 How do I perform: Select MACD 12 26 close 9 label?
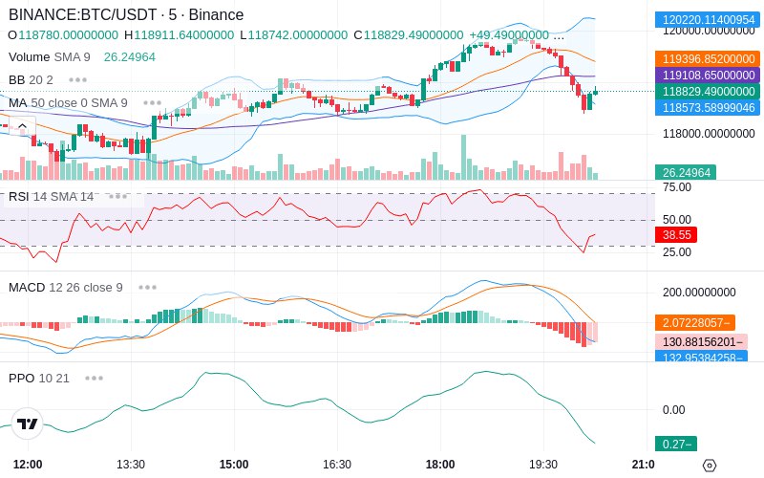pos(65,288)
